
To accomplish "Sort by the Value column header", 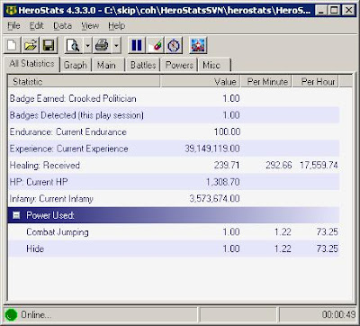I will (200, 81).
